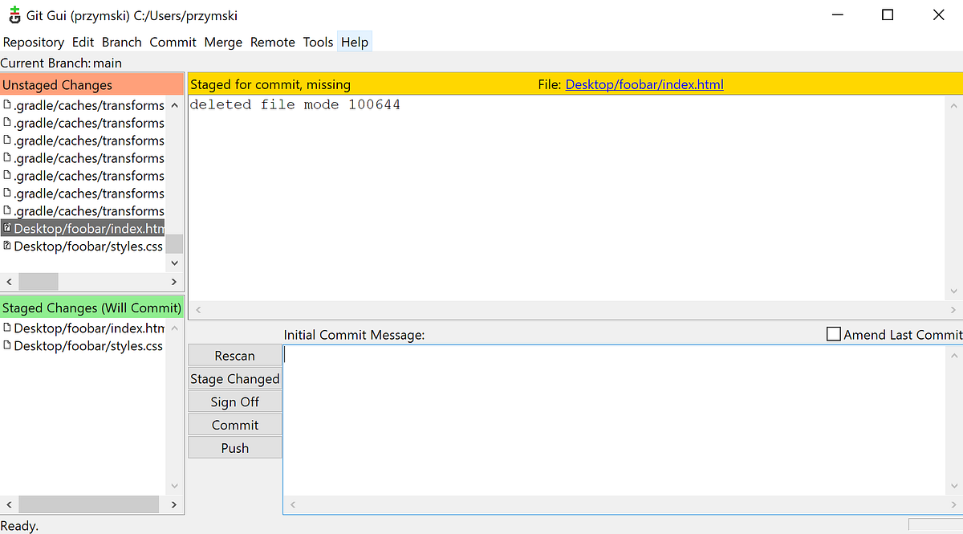Click file icon of the top .gradle/caches/transforms entry
Screen dimensions: 963x534
click(x=6, y=104)
